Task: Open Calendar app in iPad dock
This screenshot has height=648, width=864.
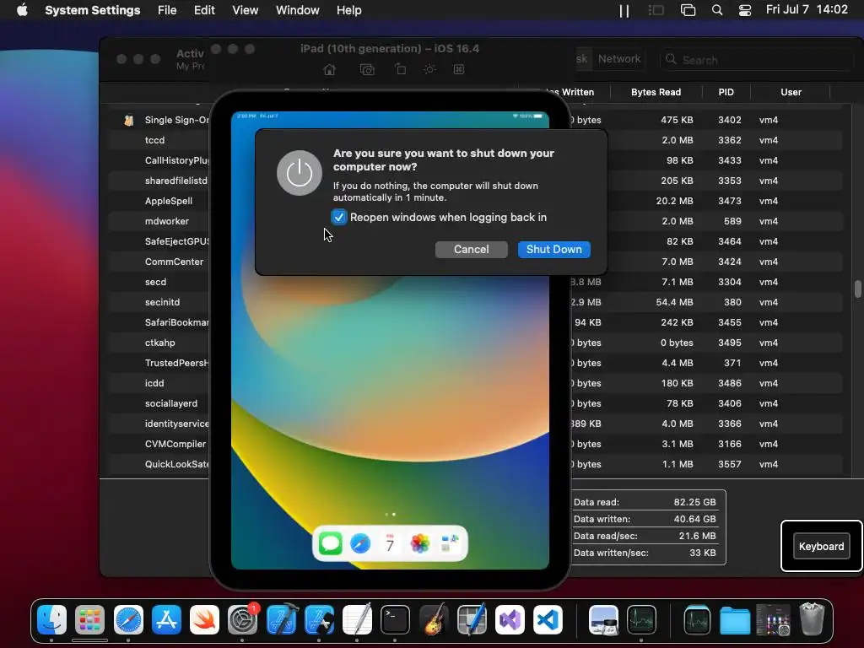Action: pos(390,544)
